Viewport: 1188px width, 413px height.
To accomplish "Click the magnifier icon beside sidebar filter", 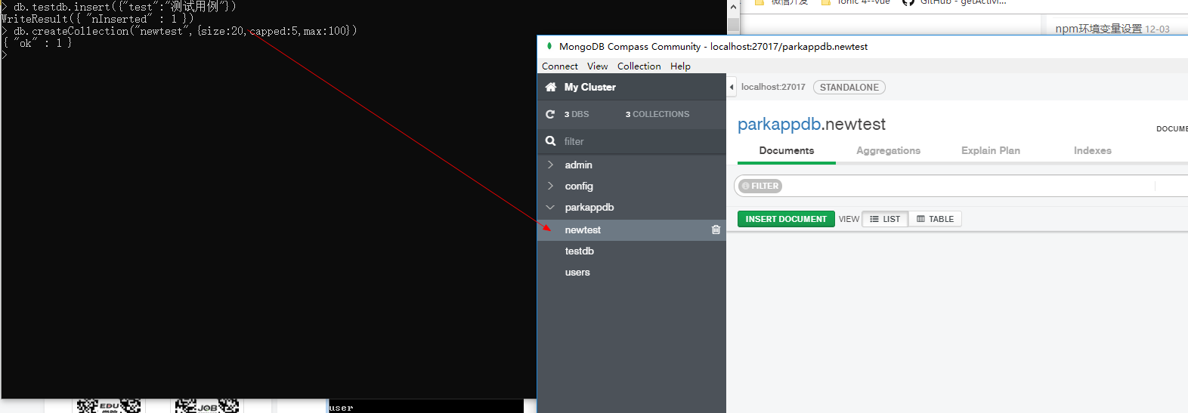I will (x=551, y=141).
